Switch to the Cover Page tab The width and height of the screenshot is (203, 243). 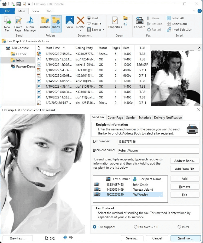coord(115,117)
